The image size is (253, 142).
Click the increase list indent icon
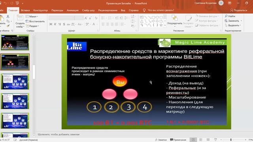121,18
